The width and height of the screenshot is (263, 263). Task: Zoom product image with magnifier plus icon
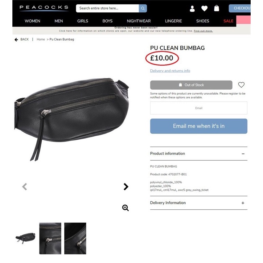point(125,207)
